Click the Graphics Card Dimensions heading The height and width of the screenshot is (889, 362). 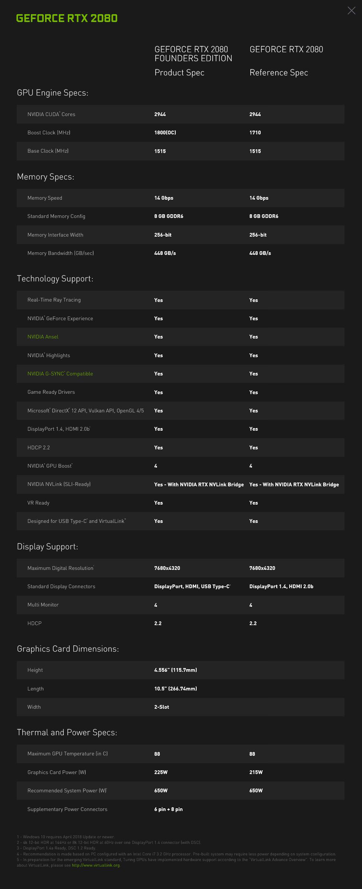68,649
